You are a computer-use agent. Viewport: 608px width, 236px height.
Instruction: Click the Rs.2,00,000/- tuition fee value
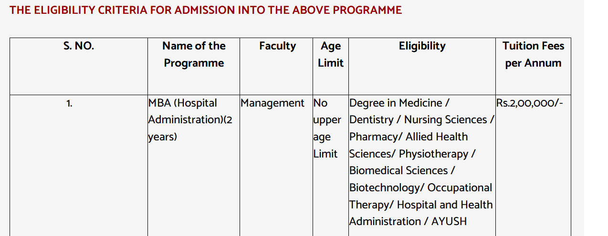(530, 103)
